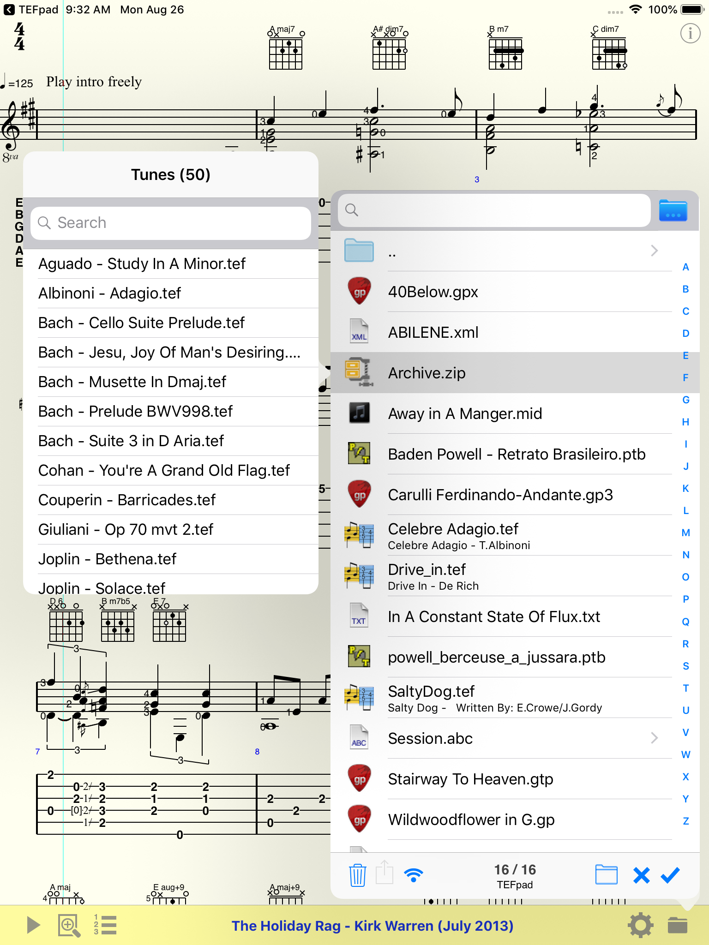Tap the Session.abc file icon
Image resolution: width=709 pixels, height=945 pixels.
[x=359, y=738]
